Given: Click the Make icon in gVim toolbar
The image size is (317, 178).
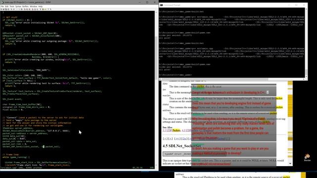Looking at the screenshot, I should pyautogui.click(x=41, y=9).
